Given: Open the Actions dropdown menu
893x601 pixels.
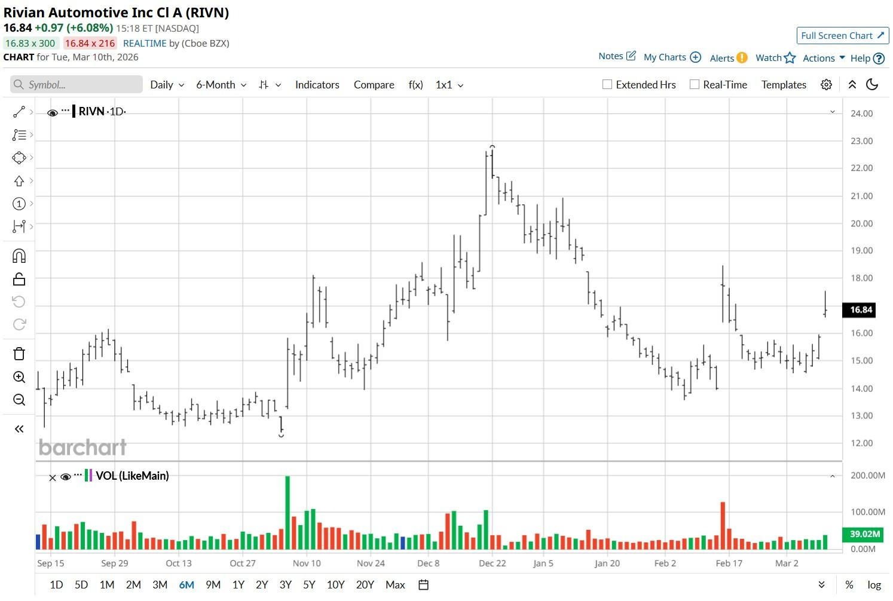Looking at the screenshot, I should click(x=824, y=58).
